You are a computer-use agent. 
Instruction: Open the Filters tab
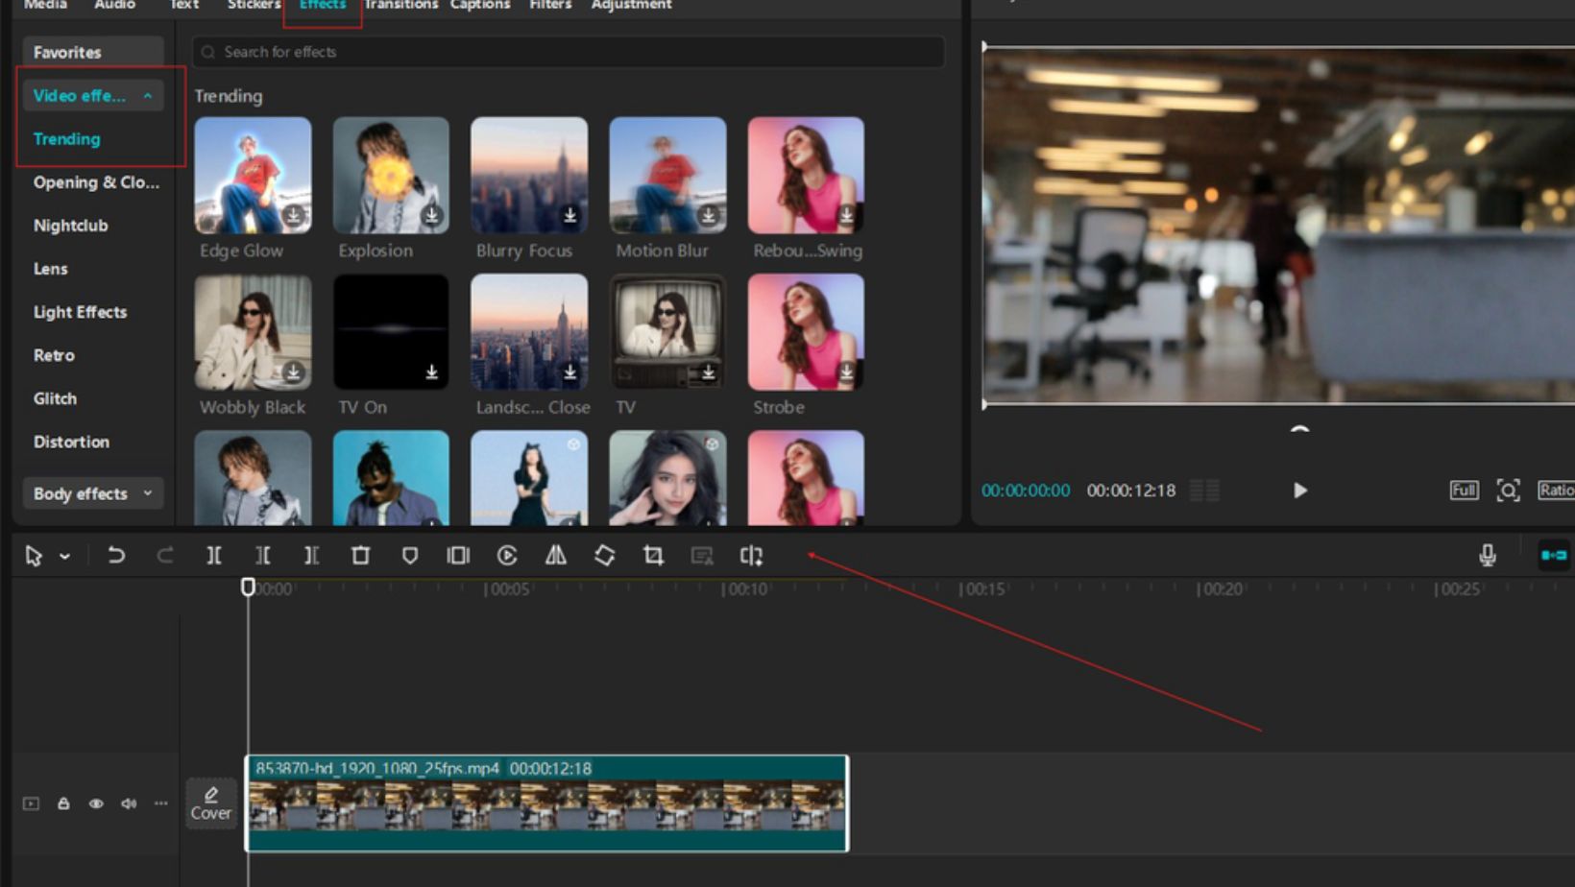[550, 6]
